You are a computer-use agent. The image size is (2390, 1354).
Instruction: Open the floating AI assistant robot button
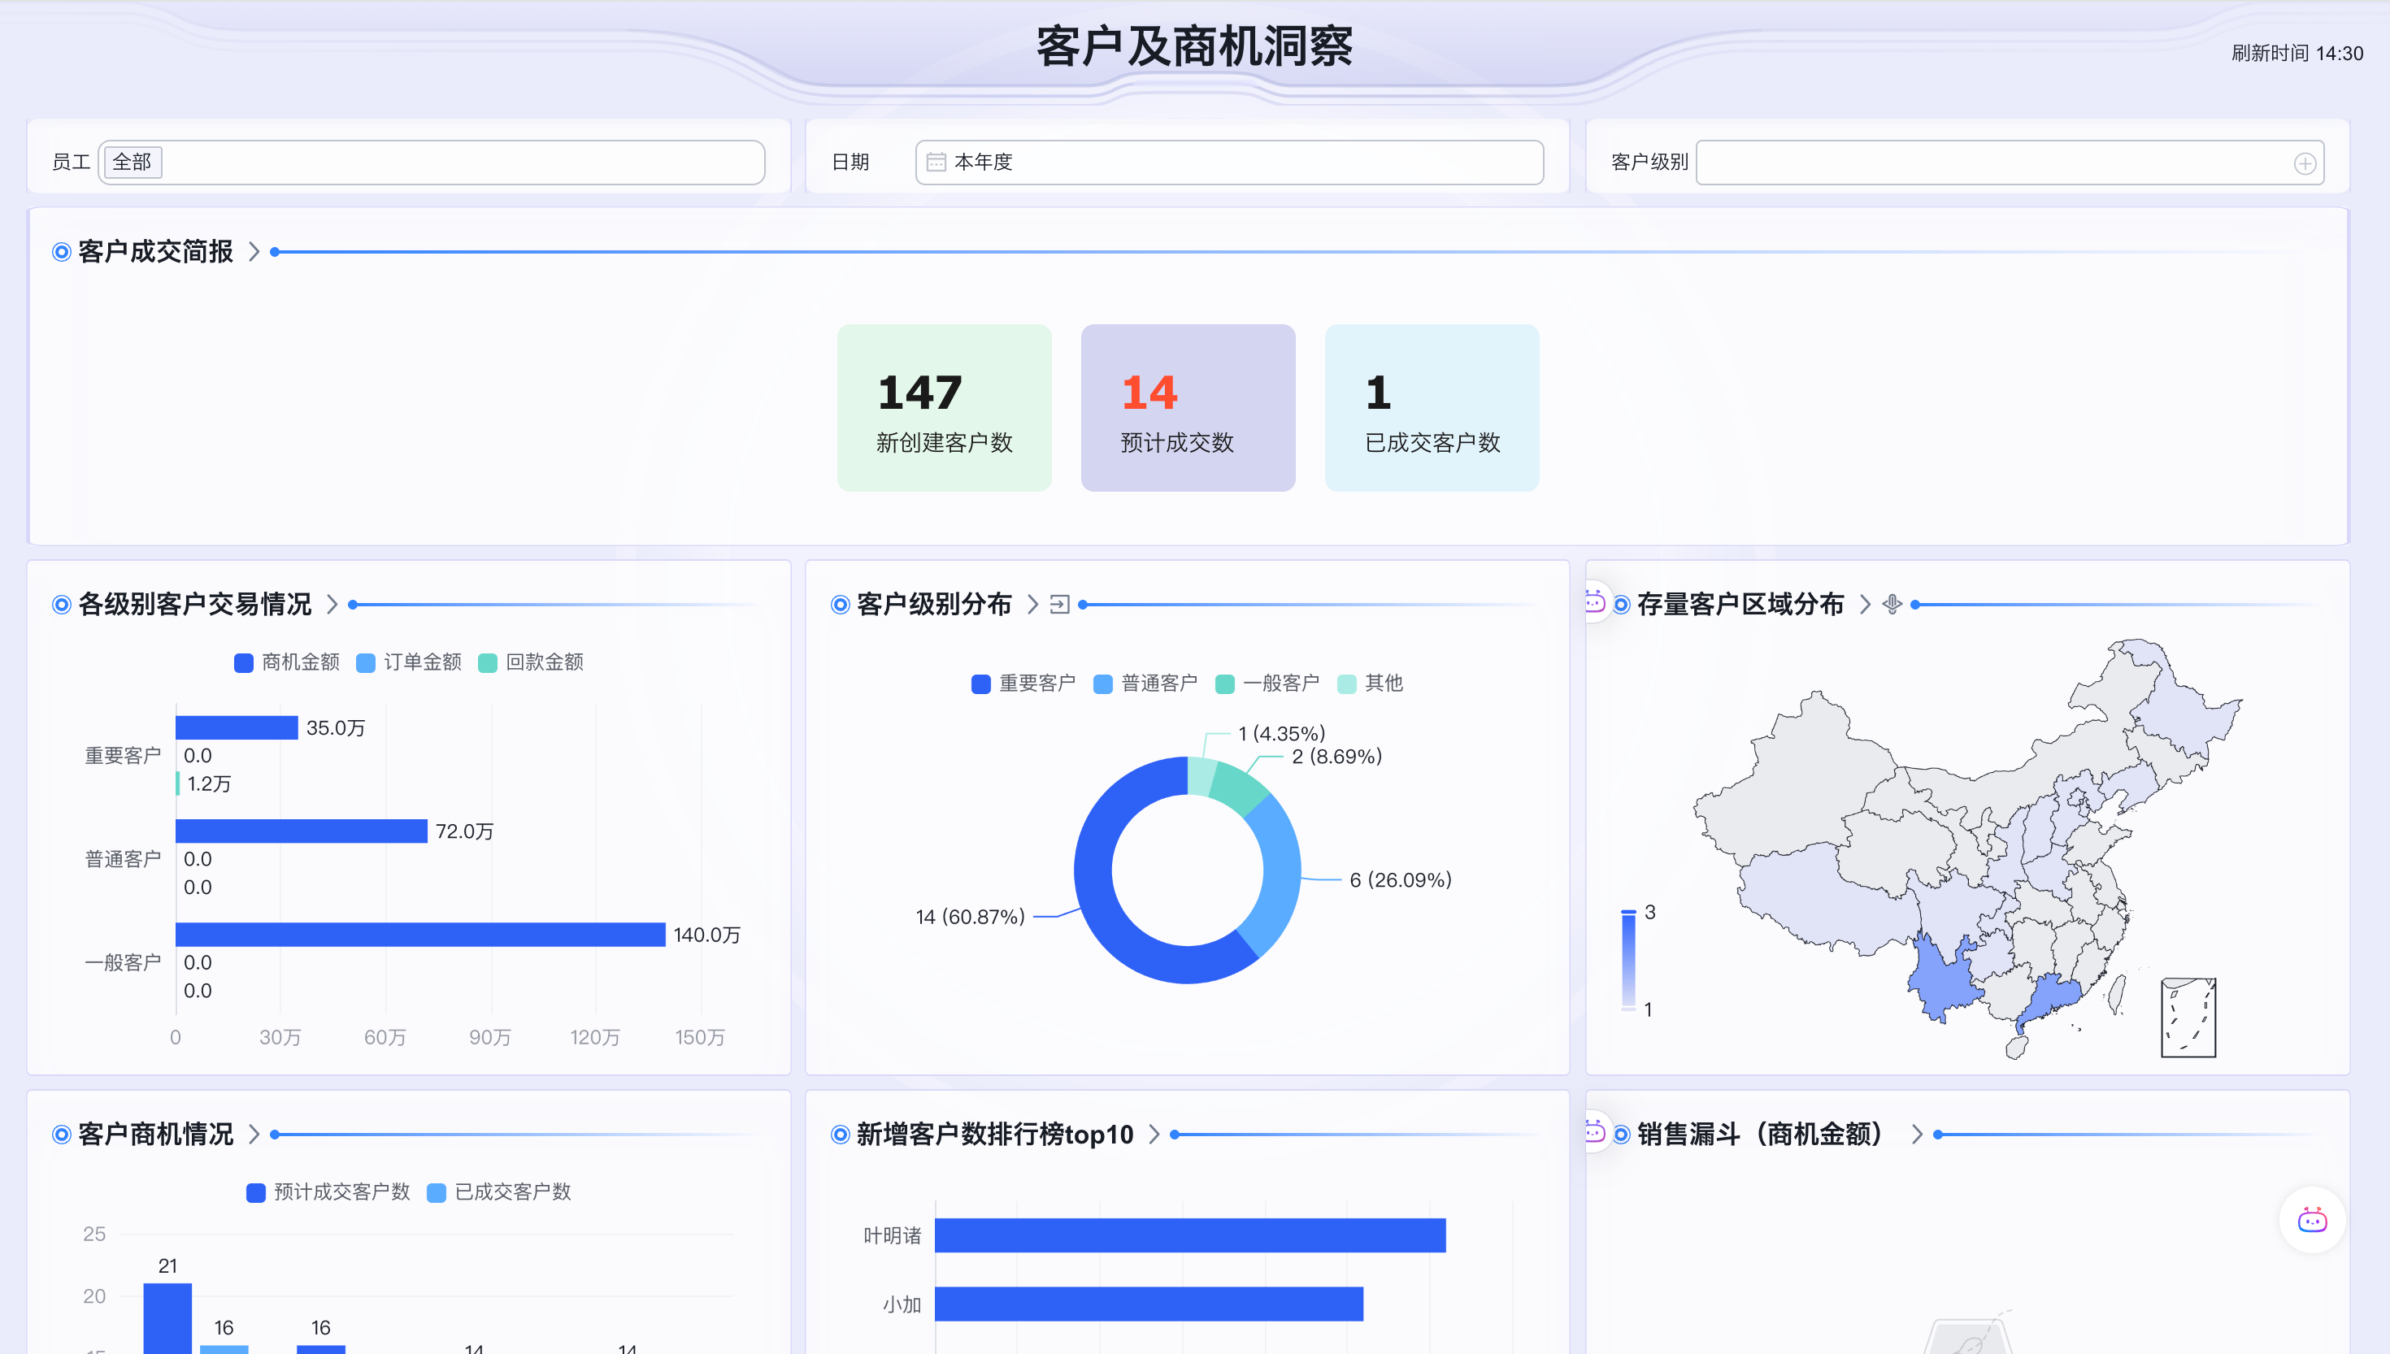coord(2311,1219)
